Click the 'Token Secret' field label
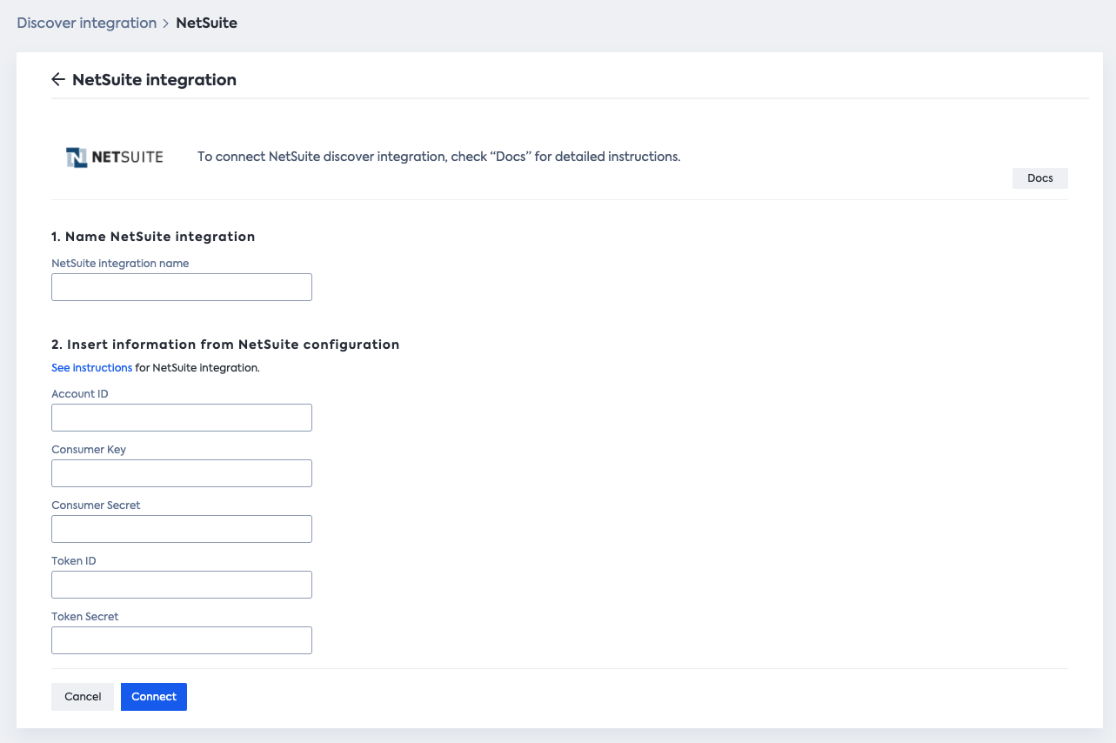The width and height of the screenshot is (1116, 743). pos(85,617)
